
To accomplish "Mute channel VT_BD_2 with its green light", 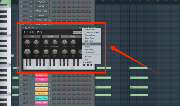I will (x=21, y=2).
